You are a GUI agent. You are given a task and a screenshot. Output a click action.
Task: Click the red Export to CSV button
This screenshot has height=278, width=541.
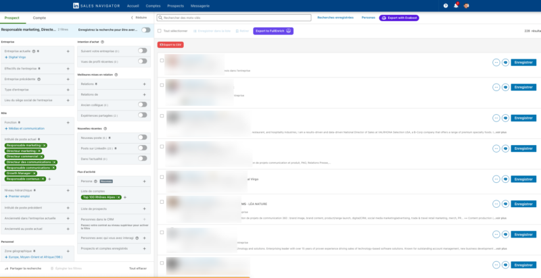click(170, 45)
